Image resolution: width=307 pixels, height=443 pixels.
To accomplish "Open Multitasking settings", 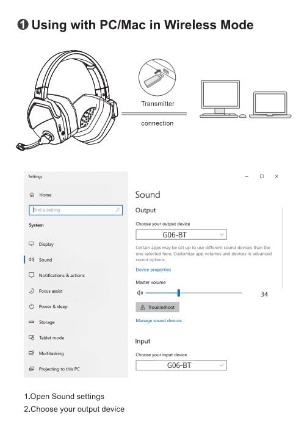I will tap(51, 353).
